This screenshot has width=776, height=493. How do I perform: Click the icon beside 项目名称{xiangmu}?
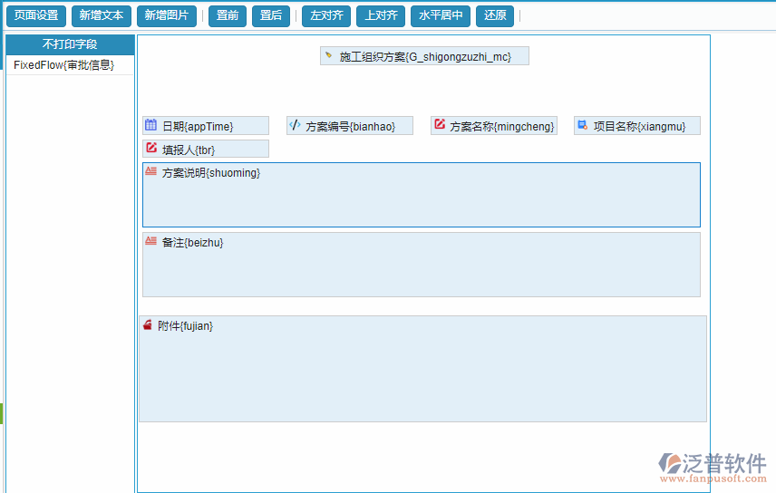pos(582,125)
